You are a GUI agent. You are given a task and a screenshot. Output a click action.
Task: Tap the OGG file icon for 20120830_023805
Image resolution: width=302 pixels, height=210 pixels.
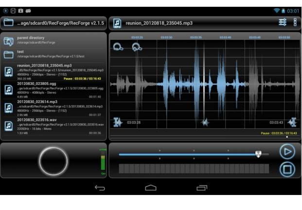[8, 90]
